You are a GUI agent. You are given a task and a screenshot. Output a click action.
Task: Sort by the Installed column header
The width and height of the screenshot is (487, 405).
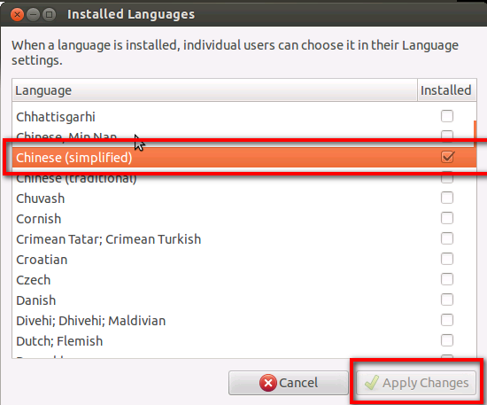[446, 90]
